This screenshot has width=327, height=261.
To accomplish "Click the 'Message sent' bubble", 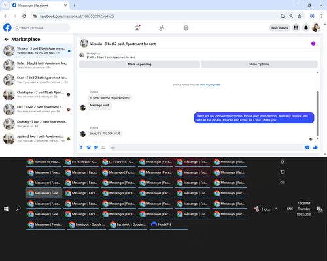I will (x=99, y=106).
